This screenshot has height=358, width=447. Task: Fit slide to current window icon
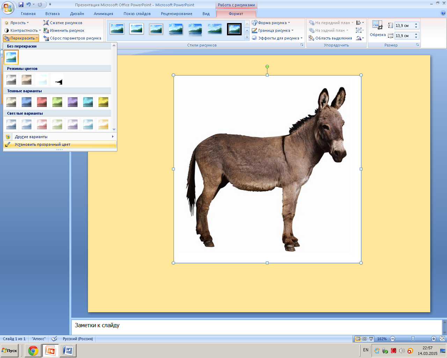tap(442, 339)
